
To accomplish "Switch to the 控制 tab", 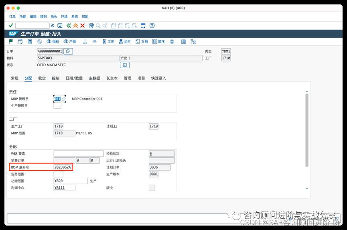I will [x=55, y=78].
